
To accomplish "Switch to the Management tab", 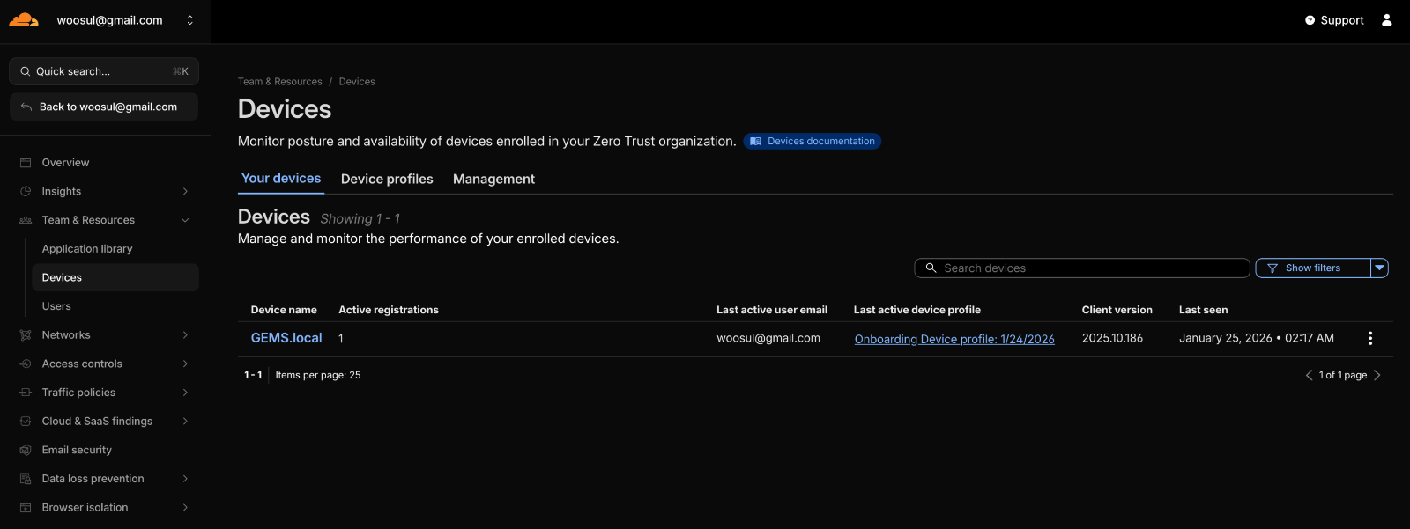I will pyautogui.click(x=493, y=179).
